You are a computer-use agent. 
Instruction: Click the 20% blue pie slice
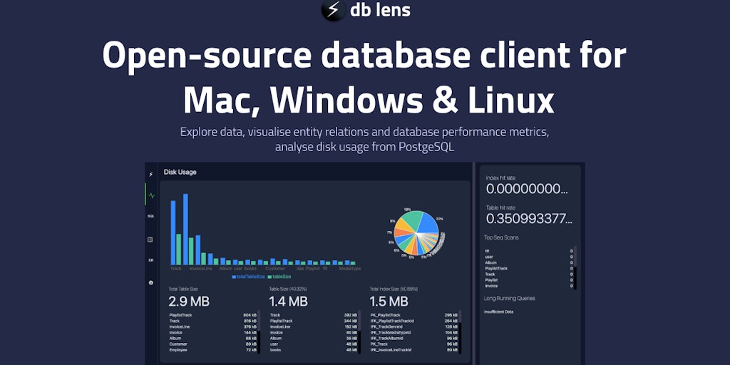point(428,223)
